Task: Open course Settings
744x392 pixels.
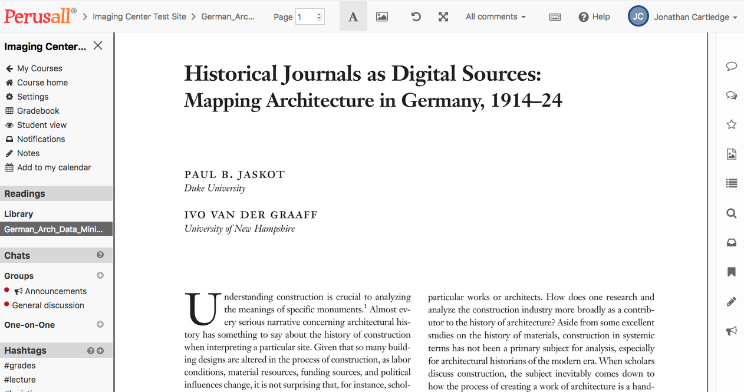Action: [x=27, y=97]
